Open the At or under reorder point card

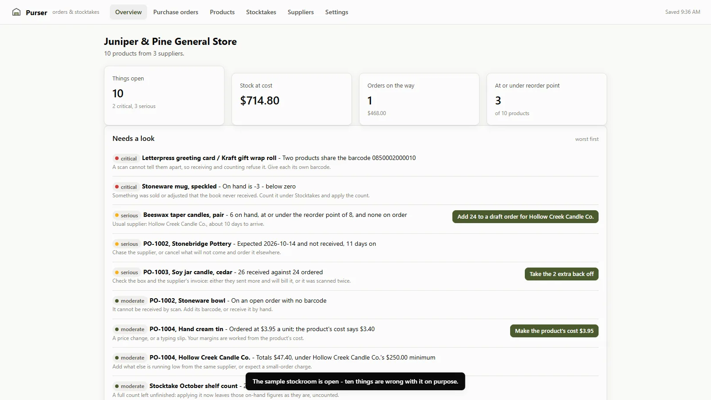(547, 99)
